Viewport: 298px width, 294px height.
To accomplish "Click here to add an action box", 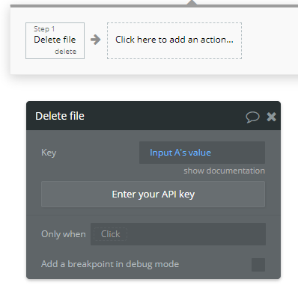I will 174,40.
